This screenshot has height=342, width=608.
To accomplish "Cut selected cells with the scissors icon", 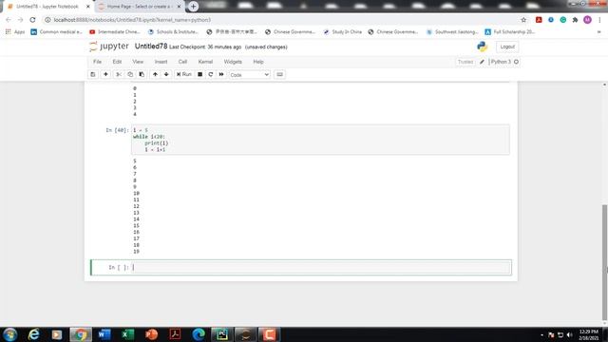I will (x=119, y=74).
